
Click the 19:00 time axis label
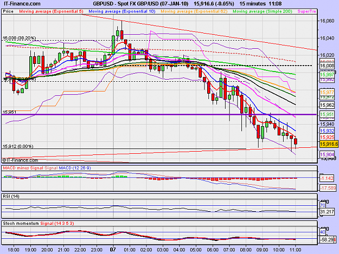point(30,250)
